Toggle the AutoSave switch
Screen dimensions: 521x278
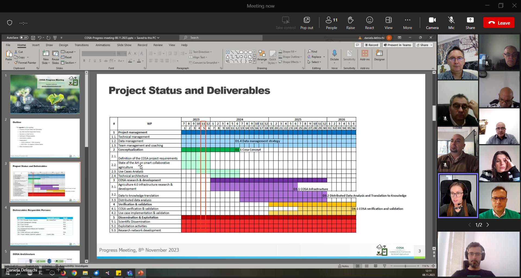24,38
